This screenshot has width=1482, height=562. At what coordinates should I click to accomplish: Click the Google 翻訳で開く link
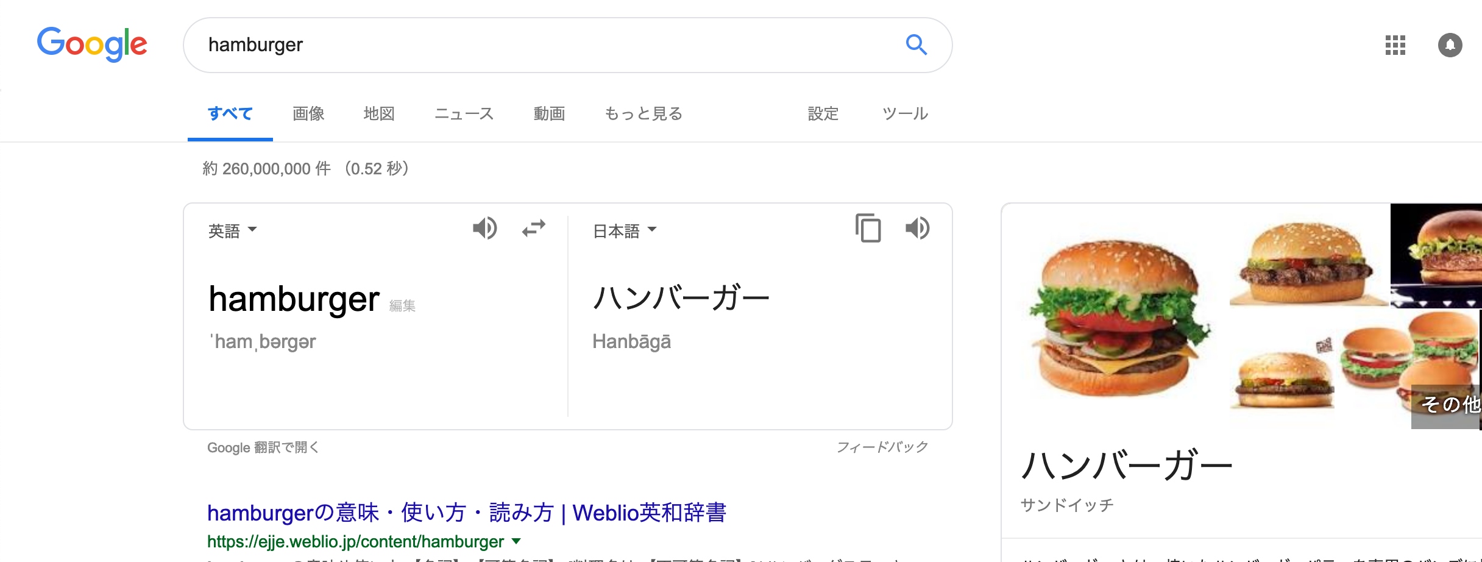263,447
